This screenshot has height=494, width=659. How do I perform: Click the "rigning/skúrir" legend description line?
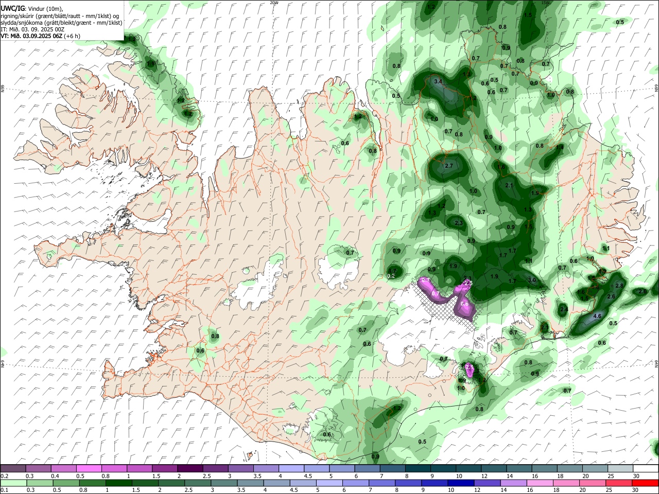click(60, 15)
